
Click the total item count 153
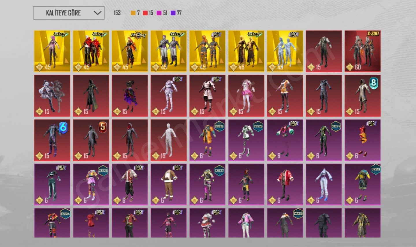pyautogui.click(x=117, y=13)
